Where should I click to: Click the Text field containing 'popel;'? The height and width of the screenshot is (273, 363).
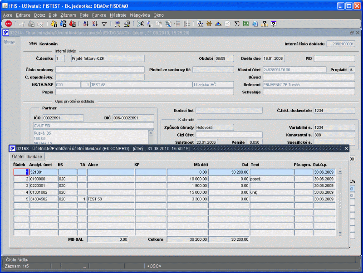click(x=271, y=179)
